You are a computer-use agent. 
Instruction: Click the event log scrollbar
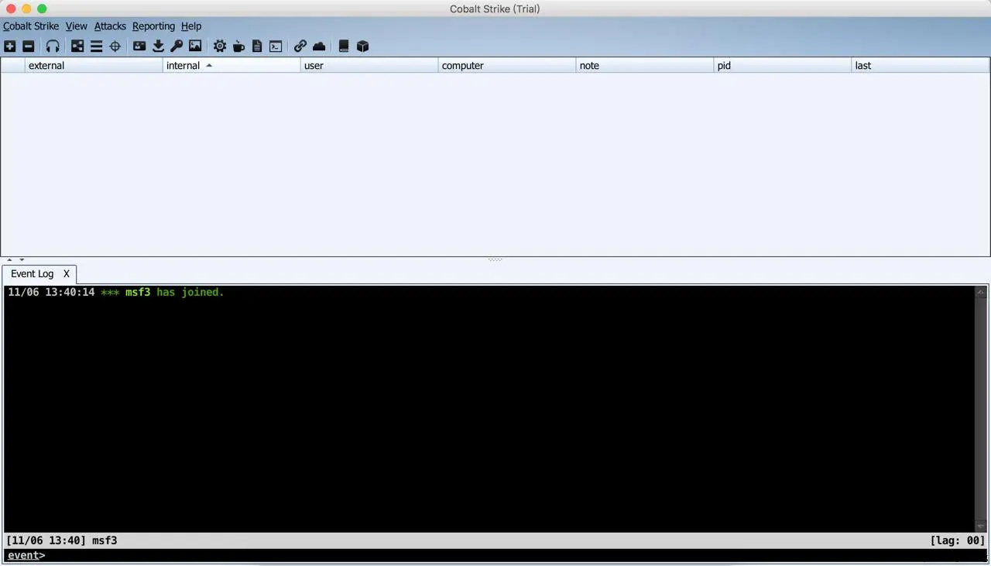click(x=980, y=403)
